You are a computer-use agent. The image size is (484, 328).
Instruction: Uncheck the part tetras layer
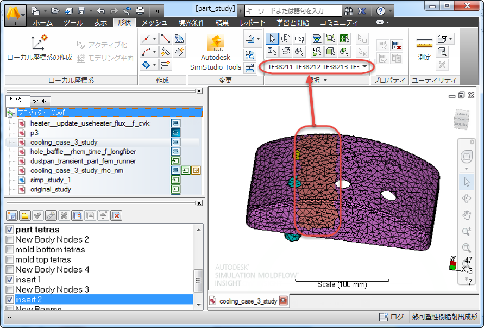(x=10, y=230)
